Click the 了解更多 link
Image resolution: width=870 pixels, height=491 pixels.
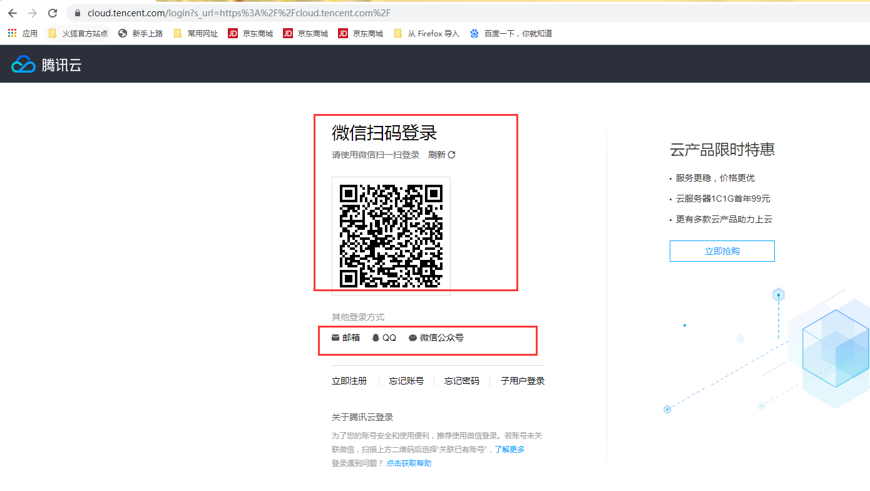click(509, 450)
